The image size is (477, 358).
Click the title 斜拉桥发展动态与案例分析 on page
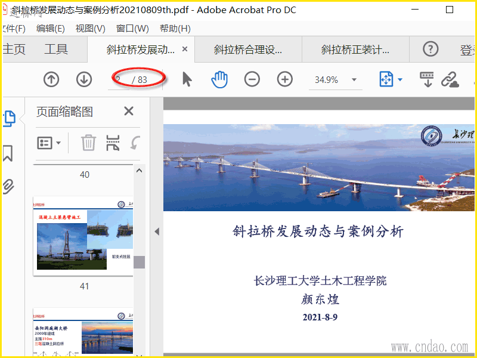point(318,232)
